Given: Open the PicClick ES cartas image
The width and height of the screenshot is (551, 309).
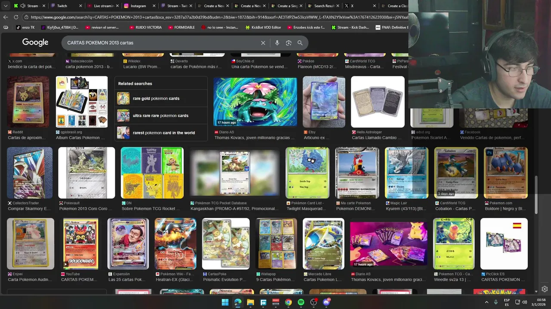Looking at the screenshot, I should coord(504,244).
